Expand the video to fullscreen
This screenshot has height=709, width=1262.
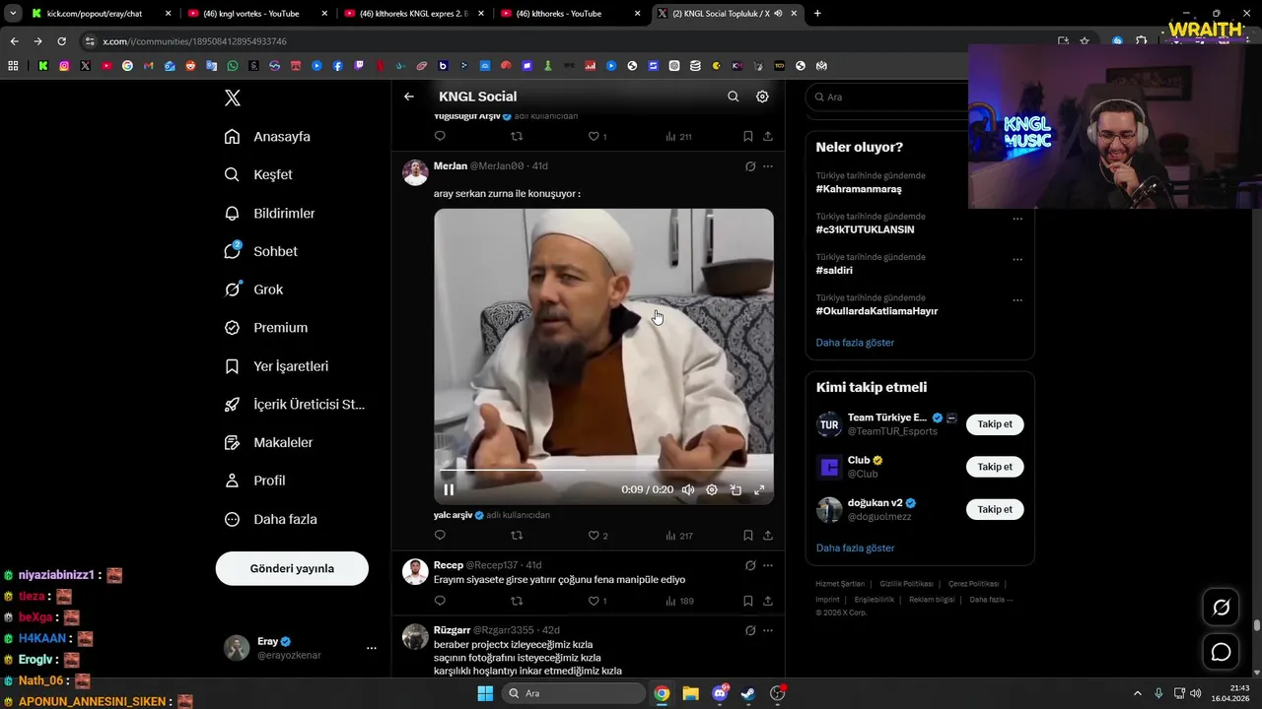[759, 489]
